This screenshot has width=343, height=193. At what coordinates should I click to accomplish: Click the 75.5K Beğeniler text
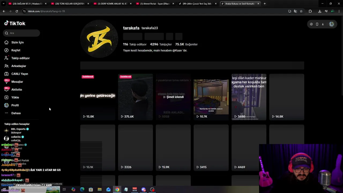pos(186,44)
